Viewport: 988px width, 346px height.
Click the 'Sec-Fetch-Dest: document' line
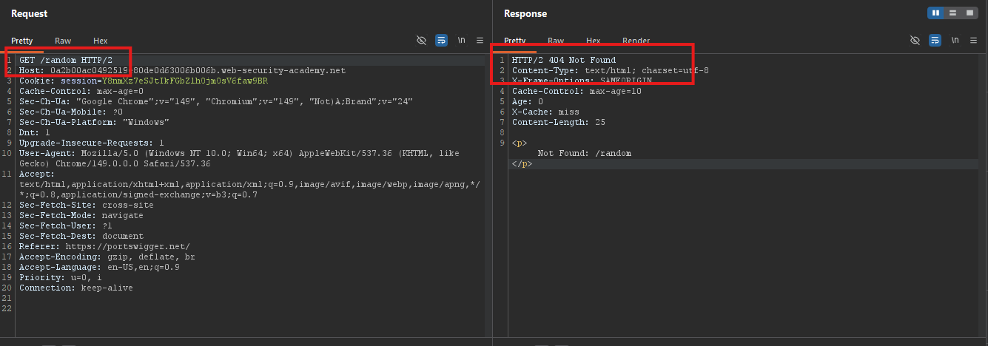click(81, 236)
